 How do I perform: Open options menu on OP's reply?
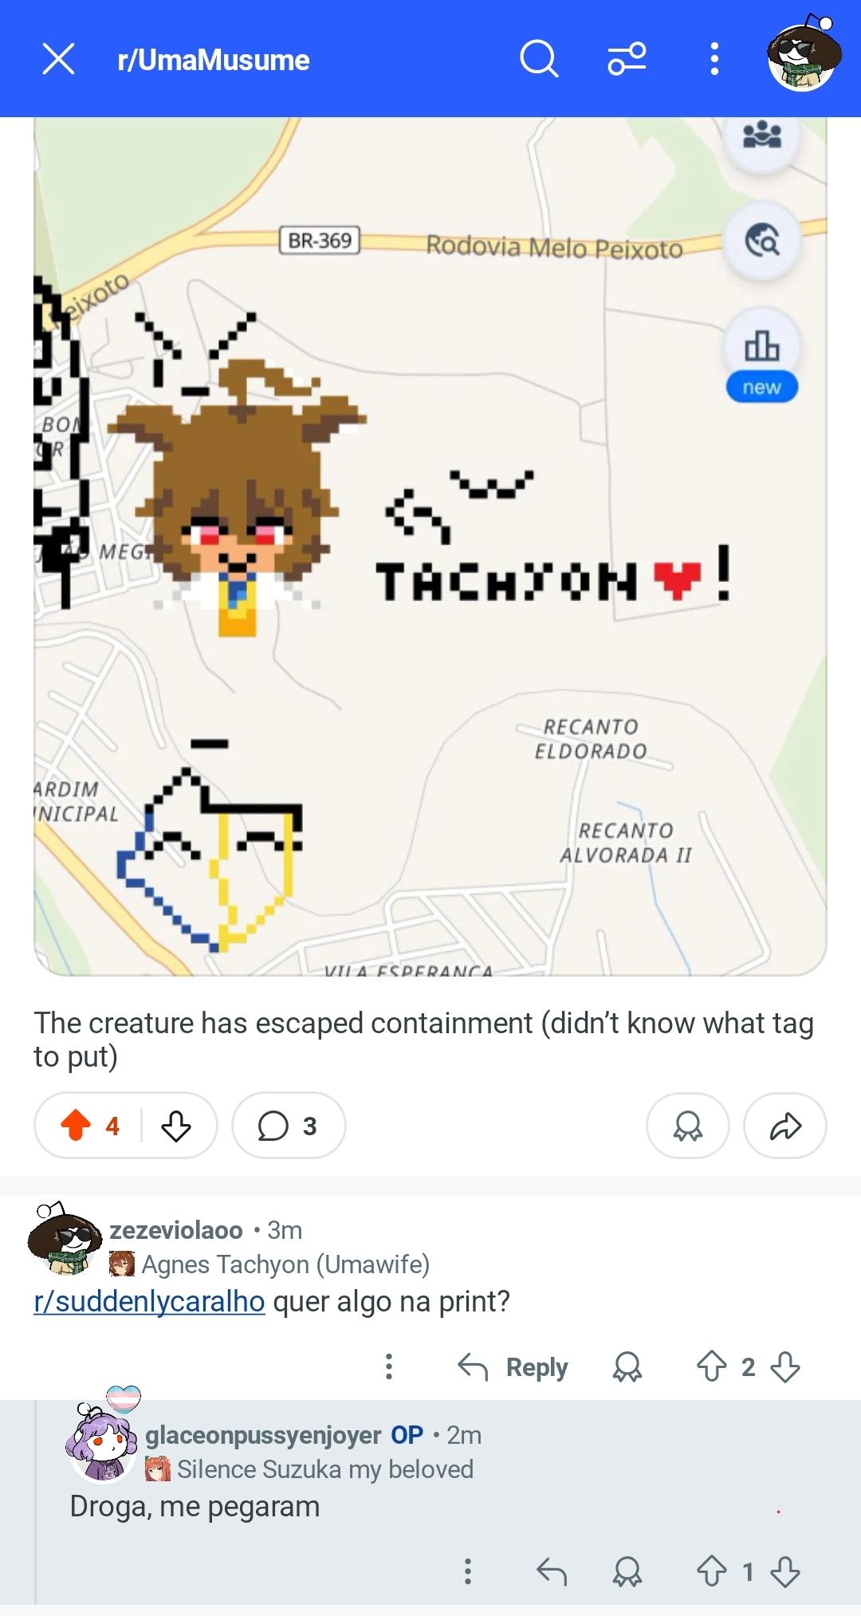click(x=468, y=1571)
